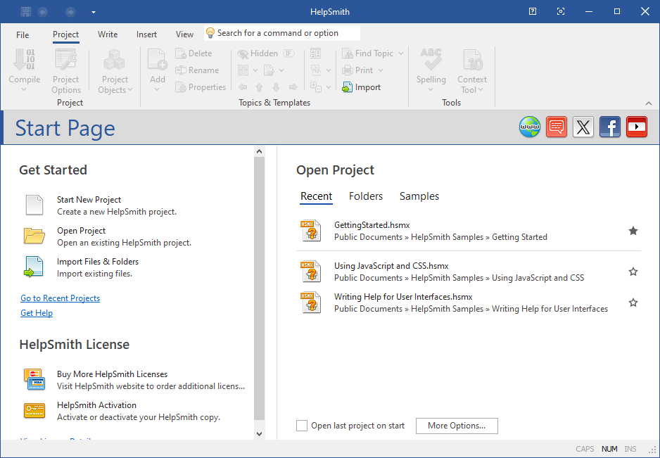Viewport: 660px width, 458px height.
Task: Expand the Project Objects dropdown arrow
Action: coord(130,89)
